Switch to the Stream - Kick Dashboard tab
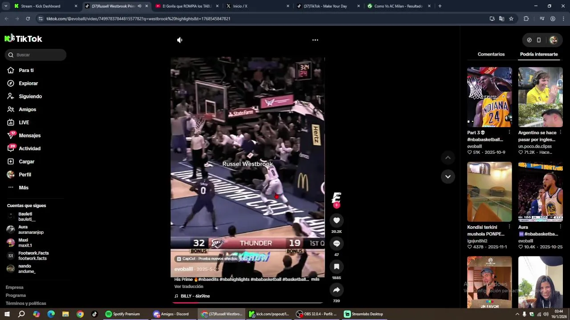The height and width of the screenshot is (320, 570). tap(45, 6)
